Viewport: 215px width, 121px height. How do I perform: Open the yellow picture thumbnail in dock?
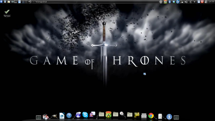pos(137,115)
